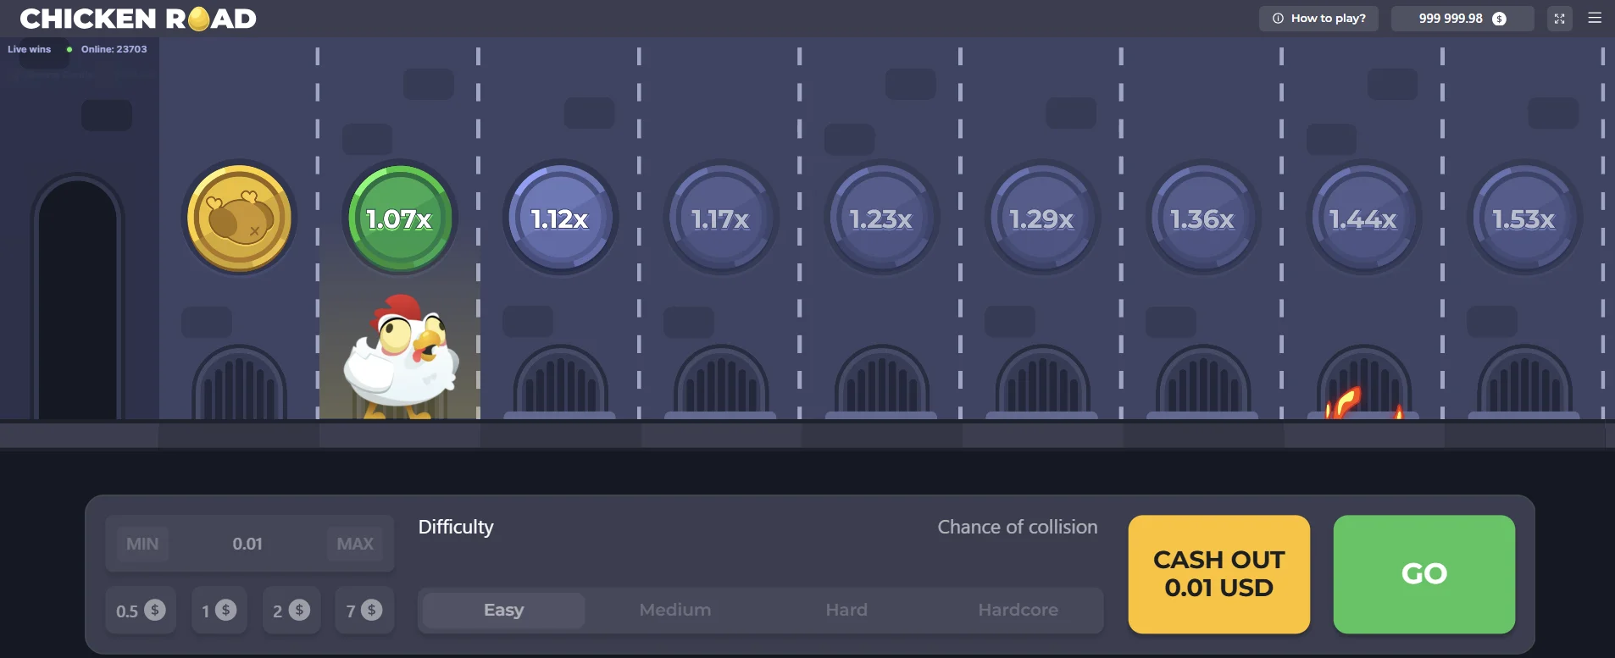Click the bet amount field showing 0.01
This screenshot has height=658, width=1615.
coord(247,544)
